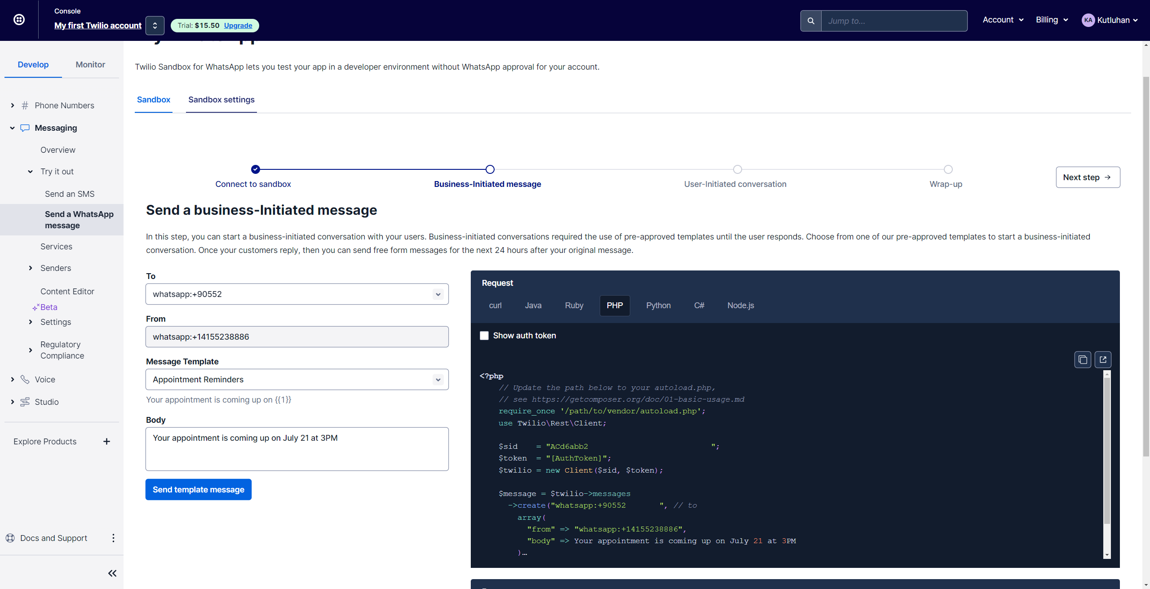Click the Upgrade link
This screenshot has height=589, width=1150.
238,26
